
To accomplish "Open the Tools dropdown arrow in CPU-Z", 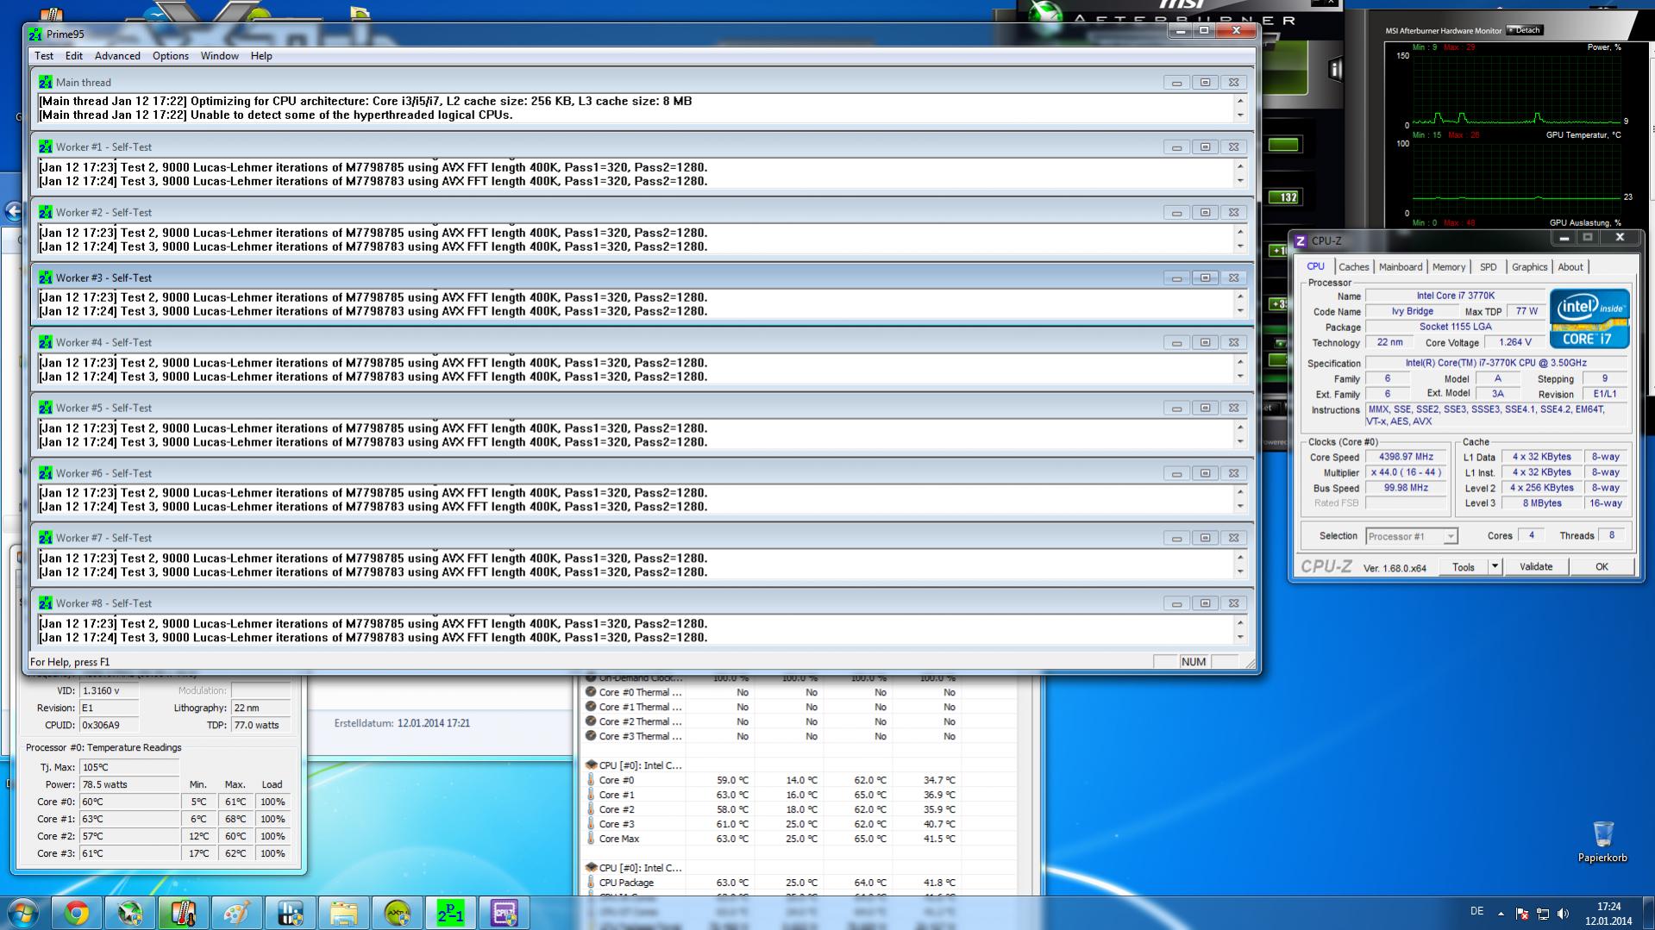I will [1495, 567].
